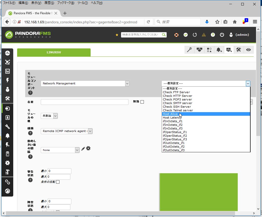Open the Topology network sidebar icon
Viewport: 262px width, 217px height.
tap(8, 62)
